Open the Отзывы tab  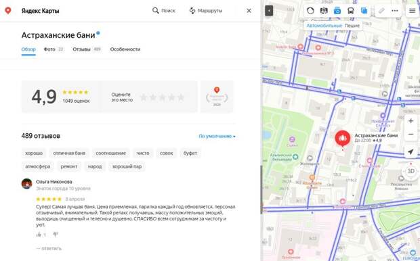87,49
